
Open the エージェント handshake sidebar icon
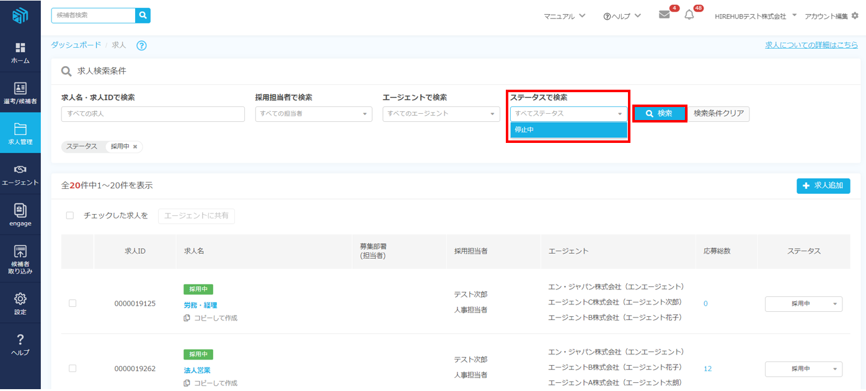tap(20, 174)
